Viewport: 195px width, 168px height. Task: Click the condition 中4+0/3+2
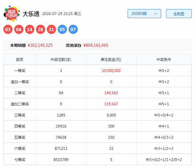pyautogui.click(x=164, y=137)
